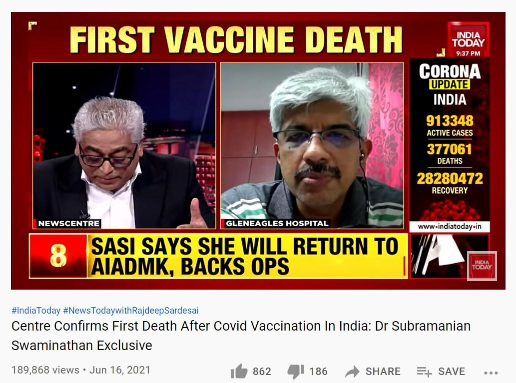Dislike the video with the thumbs-down icon
Image resolution: width=516 pixels, height=383 pixels.
coord(296,372)
